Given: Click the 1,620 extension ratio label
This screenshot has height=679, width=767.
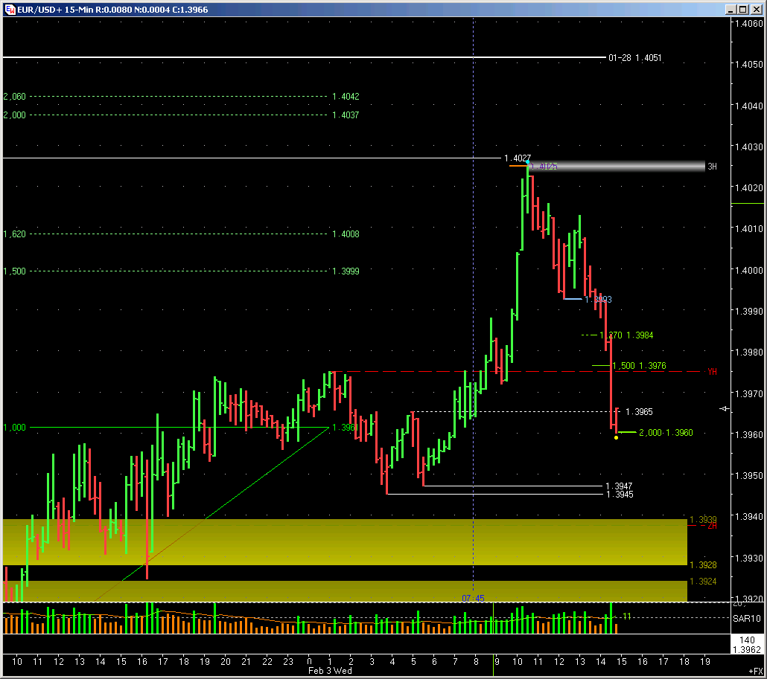Looking at the screenshot, I should 15,234.
